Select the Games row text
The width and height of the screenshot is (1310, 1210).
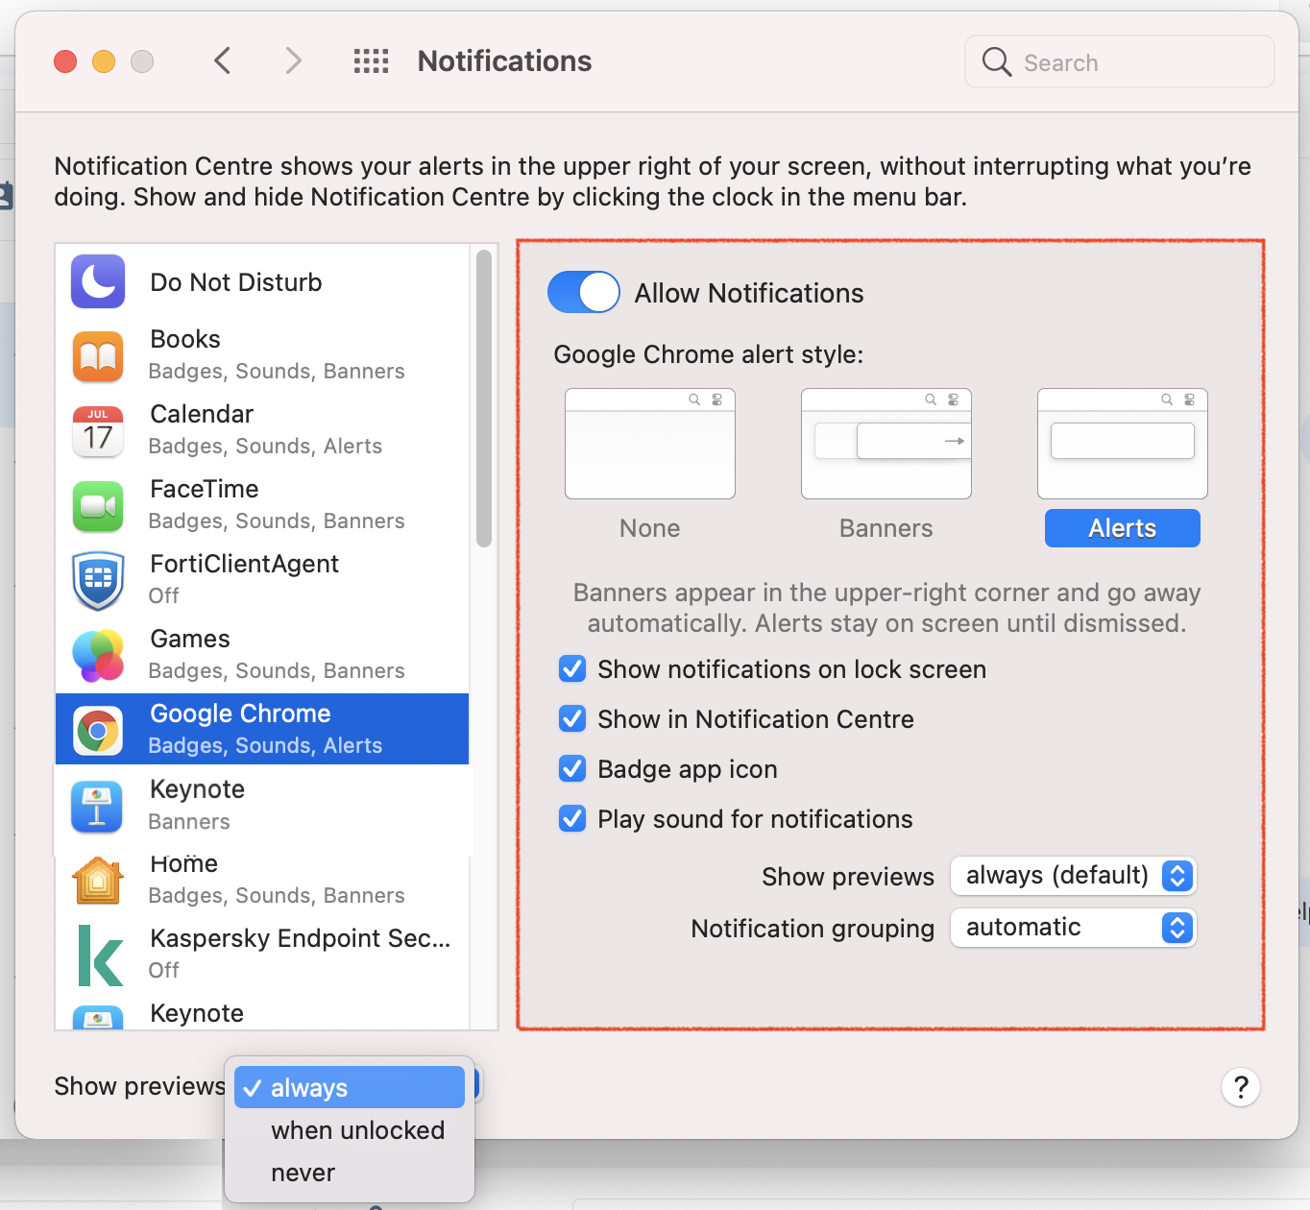pyautogui.click(x=277, y=654)
